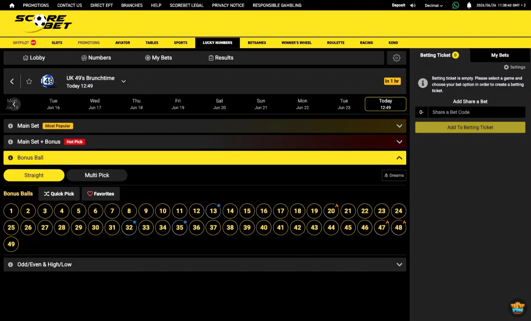Select the Straight bet mode
The height and width of the screenshot is (321, 531).
(x=34, y=175)
